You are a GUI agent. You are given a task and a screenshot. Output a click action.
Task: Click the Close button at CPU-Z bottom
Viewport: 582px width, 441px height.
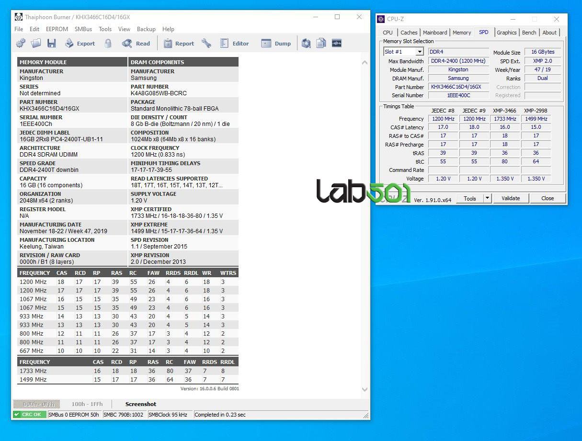click(x=548, y=198)
